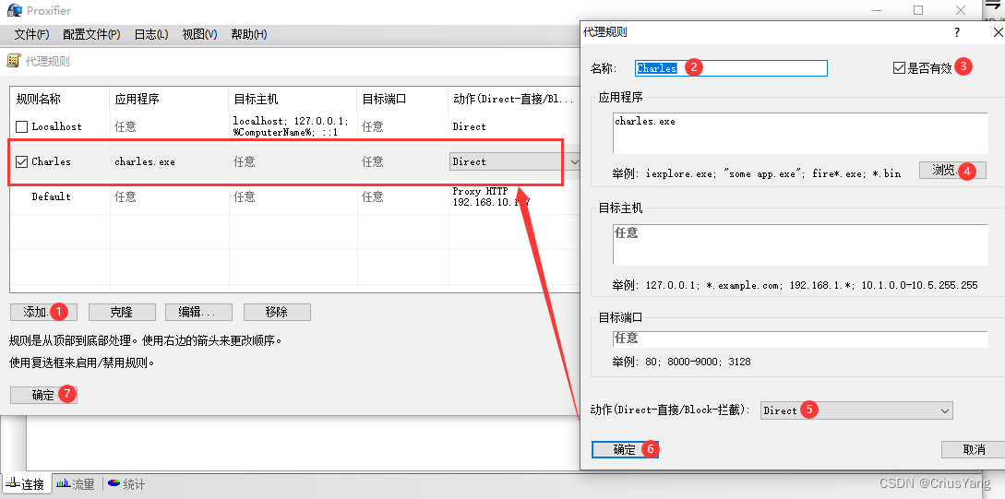
Task: Click charles.exe cell in Charles row
Action: (145, 162)
